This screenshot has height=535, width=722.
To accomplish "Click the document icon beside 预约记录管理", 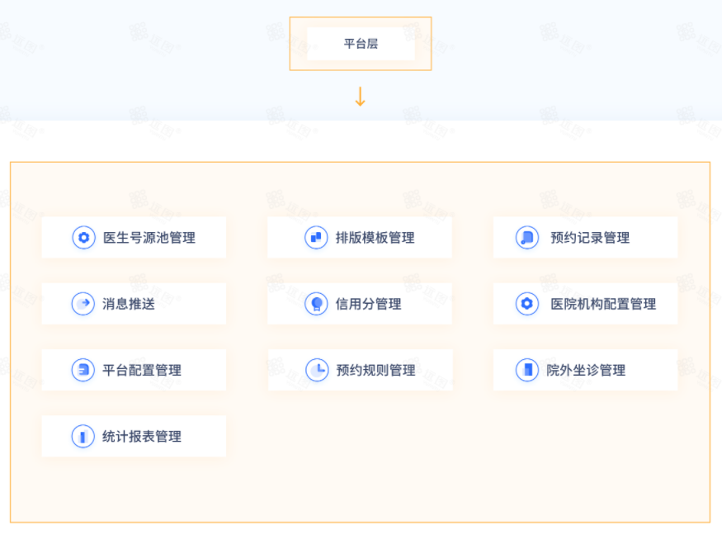I will [x=527, y=238].
